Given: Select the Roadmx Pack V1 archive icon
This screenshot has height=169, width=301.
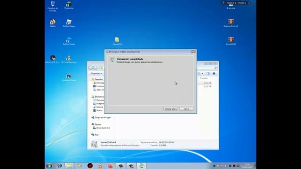Looking at the screenshot, I should (231, 23).
